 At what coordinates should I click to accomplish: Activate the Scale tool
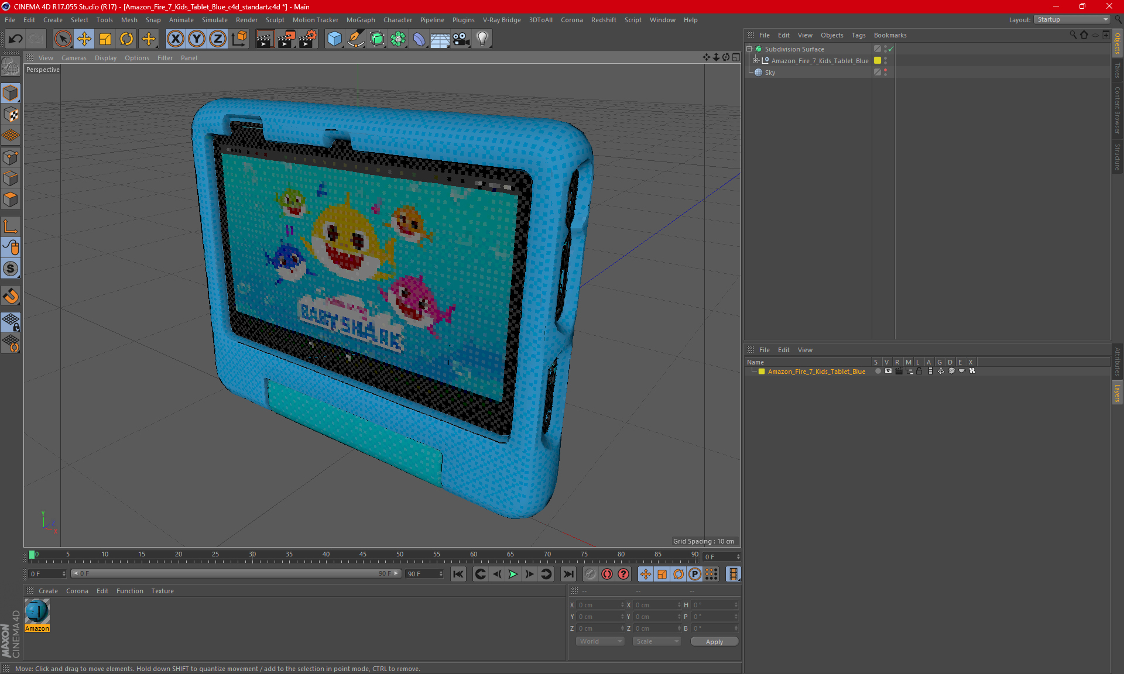point(105,39)
